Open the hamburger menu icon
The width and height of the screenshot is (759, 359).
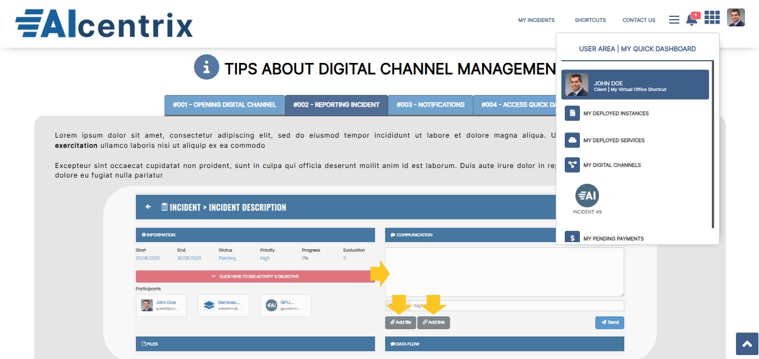tap(674, 20)
